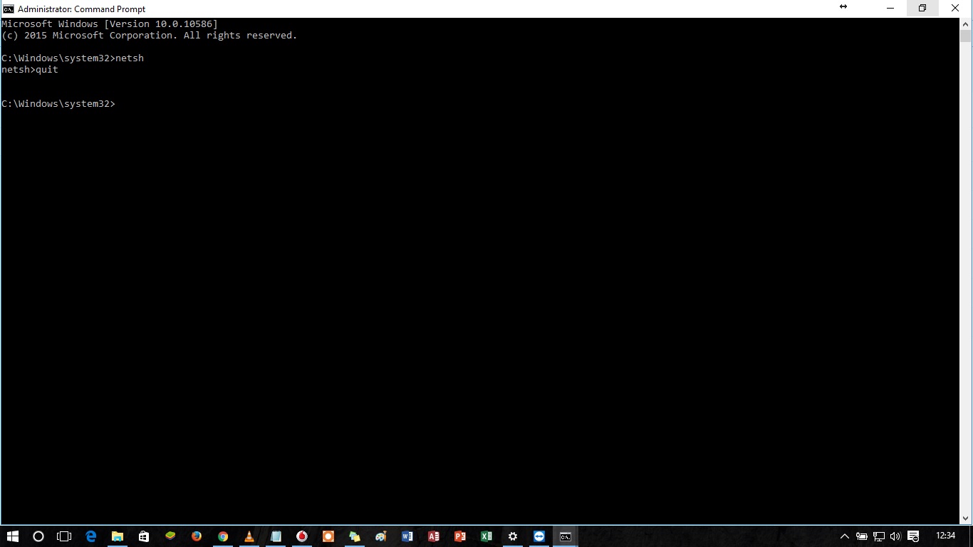Viewport: 973px width, 547px height.
Task: Open Microsoft Access
Action: 433,536
